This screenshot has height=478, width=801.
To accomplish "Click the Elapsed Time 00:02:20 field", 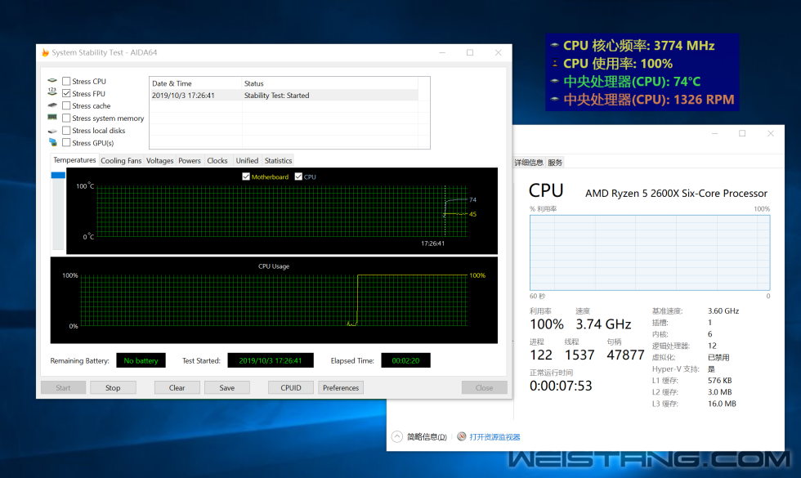I will [405, 360].
